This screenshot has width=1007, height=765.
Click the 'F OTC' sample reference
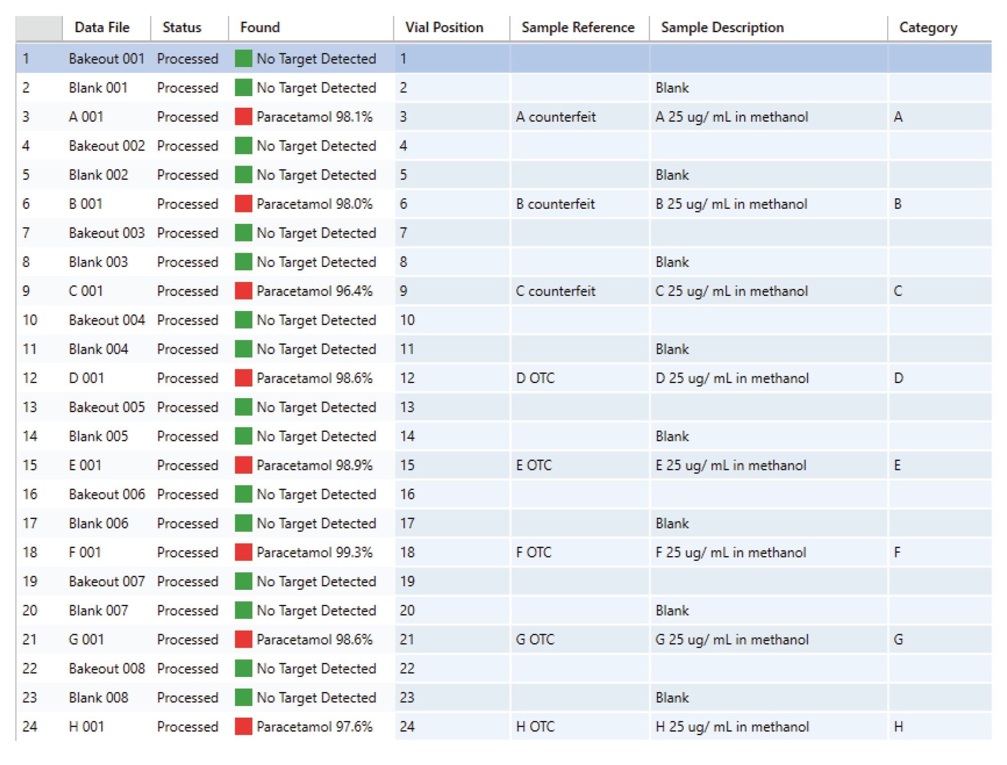pos(534,552)
